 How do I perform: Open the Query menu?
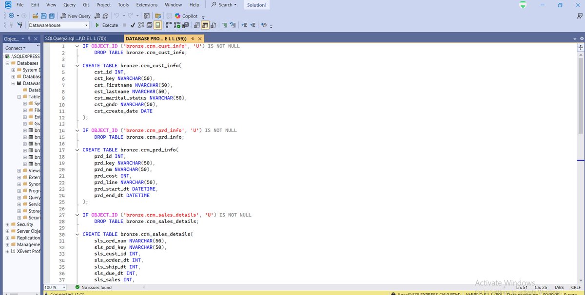click(69, 5)
